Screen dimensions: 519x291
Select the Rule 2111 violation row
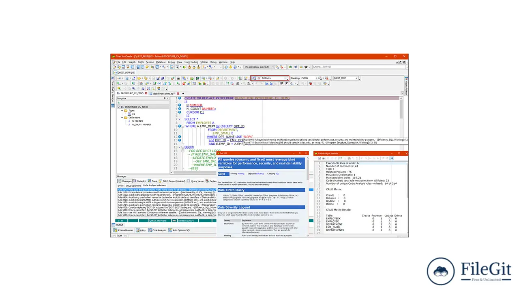click(x=166, y=213)
